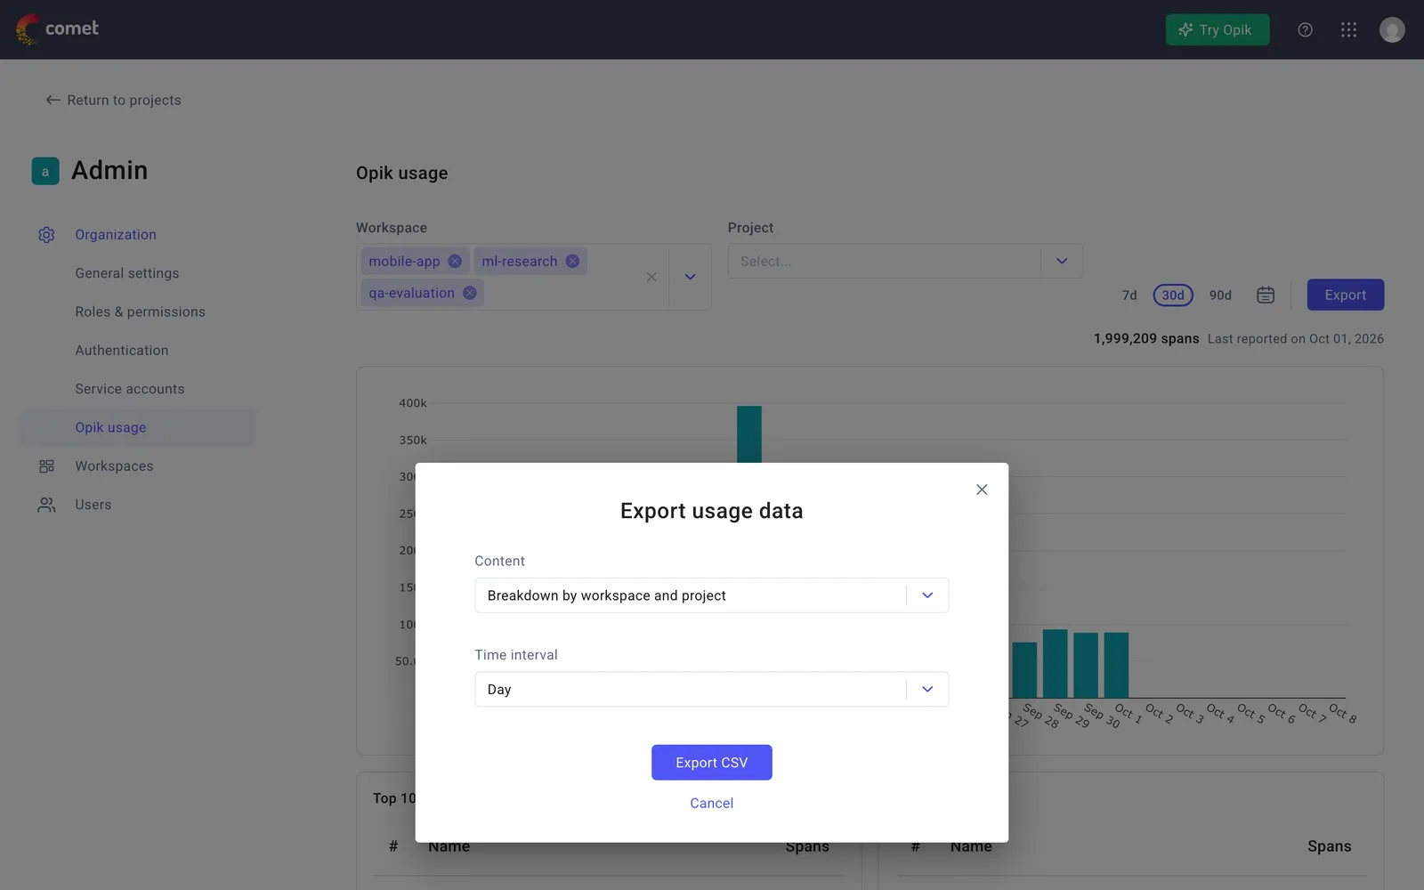Select Opik usage in sidebar
1424x890 pixels.
(x=138, y=427)
